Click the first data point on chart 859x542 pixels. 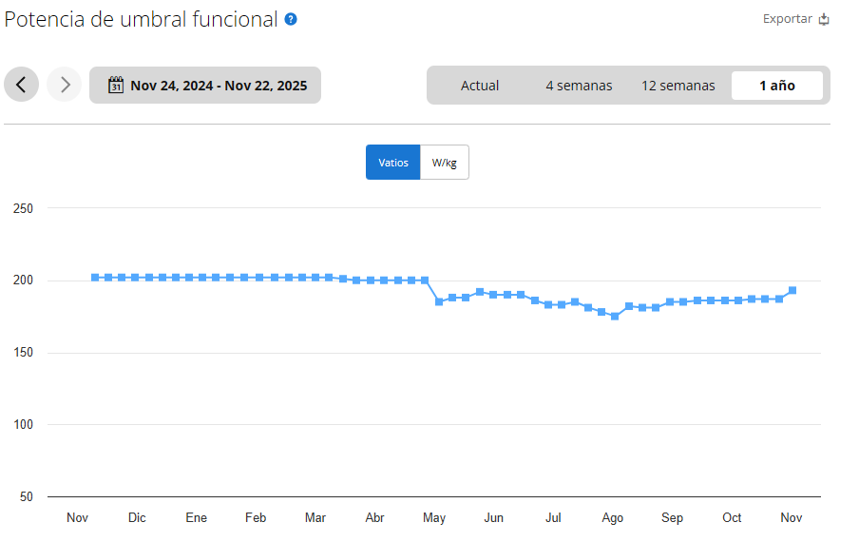click(x=95, y=278)
